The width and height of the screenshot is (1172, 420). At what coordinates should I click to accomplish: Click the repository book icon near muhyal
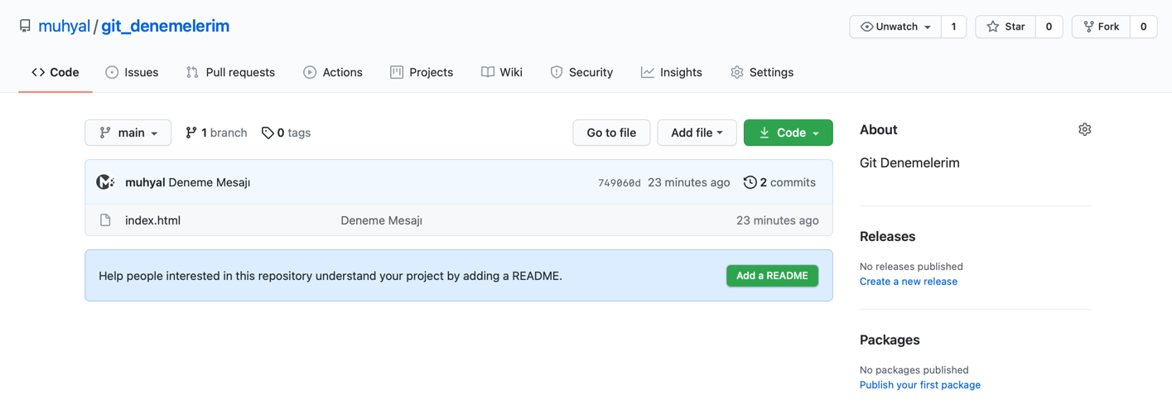pyautogui.click(x=25, y=27)
